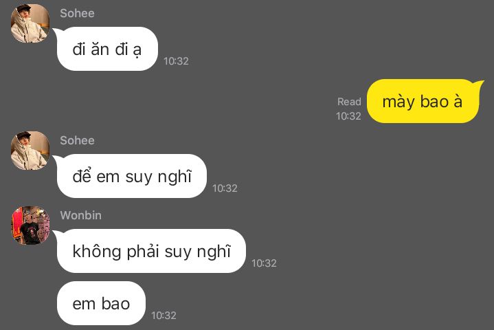This screenshot has height=330, width=494.
Task: Click the timestamp beside "không phải suy nghĩ"
Action: (264, 263)
